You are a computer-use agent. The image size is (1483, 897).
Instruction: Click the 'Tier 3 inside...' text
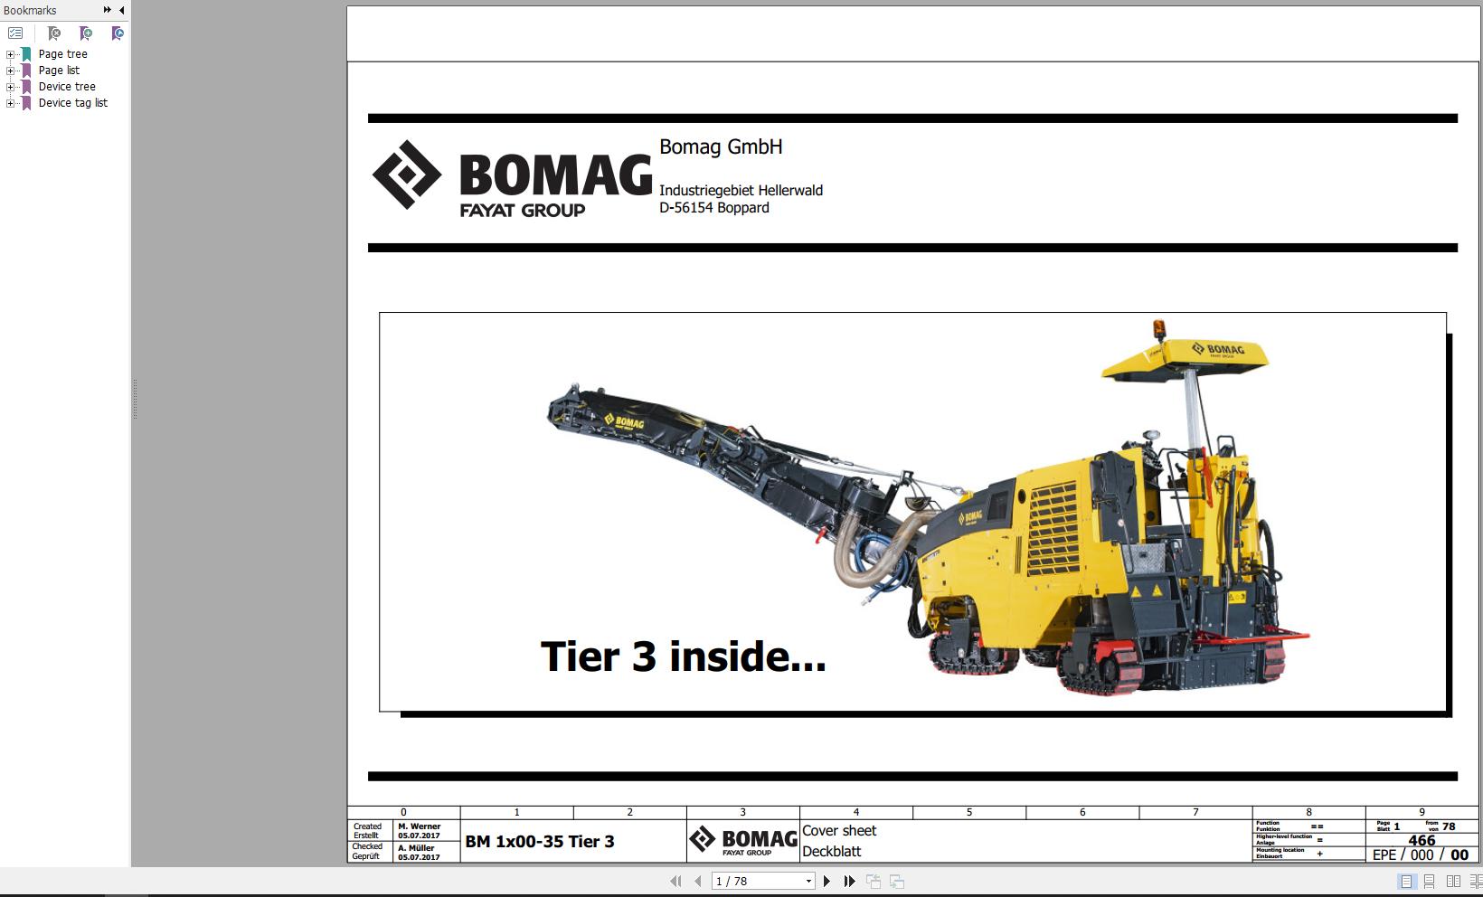683,656
